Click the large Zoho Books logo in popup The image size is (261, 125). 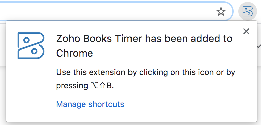click(x=31, y=46)
